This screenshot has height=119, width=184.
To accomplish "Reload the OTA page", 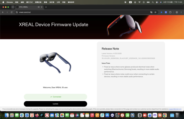I will [x=12, y=12].
